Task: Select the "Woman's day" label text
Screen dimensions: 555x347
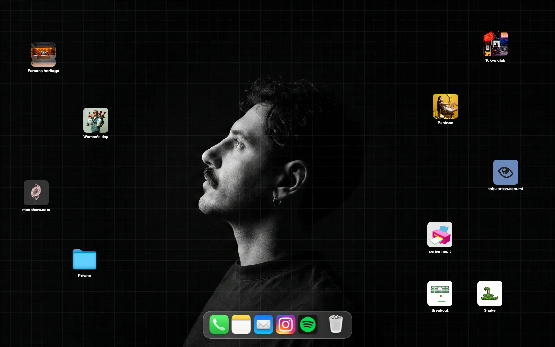Action: (x=96, y=137)
